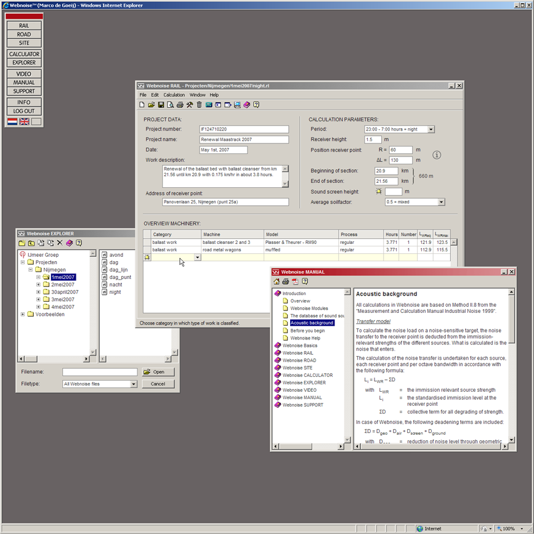
Task: Click the question mark help icon in RAIL toolbar
Action: coord(256,105)
